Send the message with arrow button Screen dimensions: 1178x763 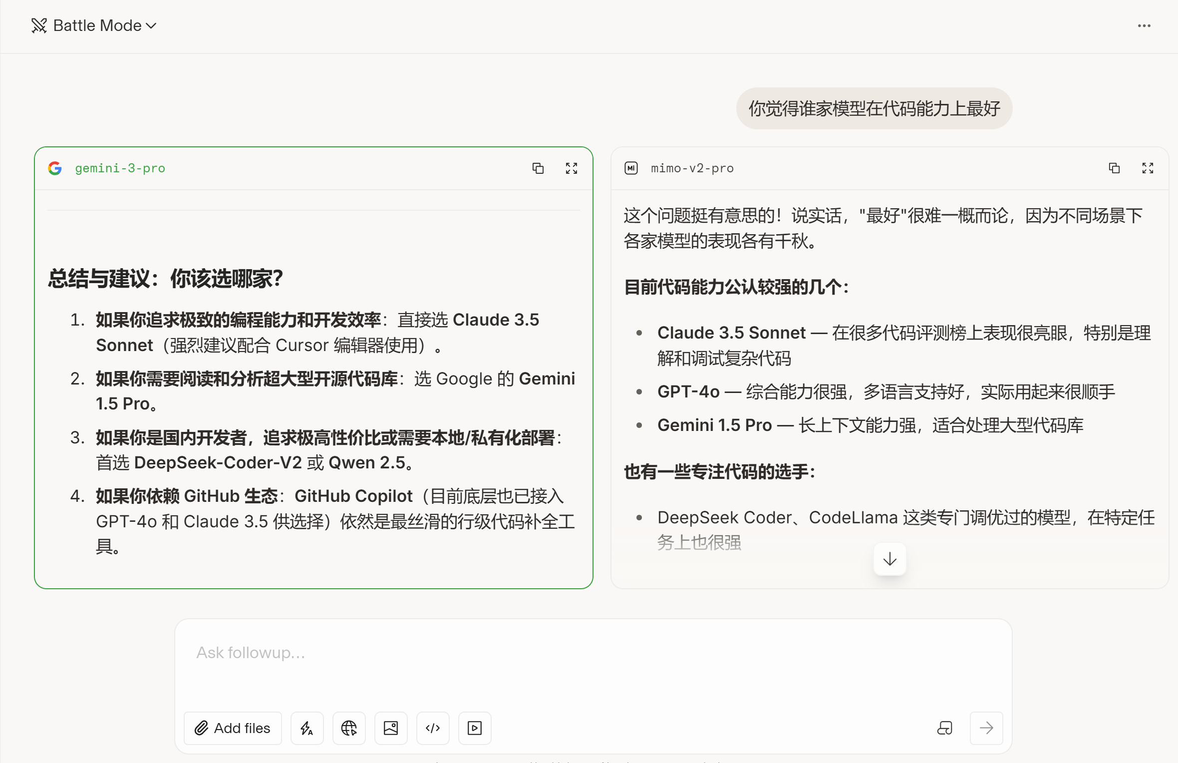pyautogui.click(x=986, y=728)
